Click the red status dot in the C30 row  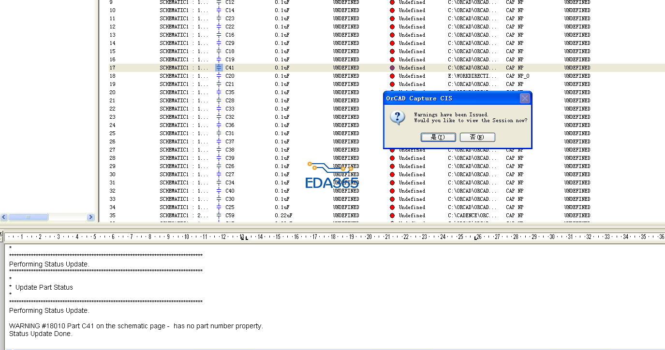coord(392,199)
